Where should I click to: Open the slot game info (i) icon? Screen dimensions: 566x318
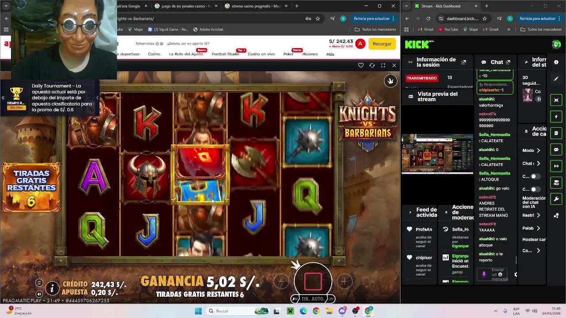(52, 289)
